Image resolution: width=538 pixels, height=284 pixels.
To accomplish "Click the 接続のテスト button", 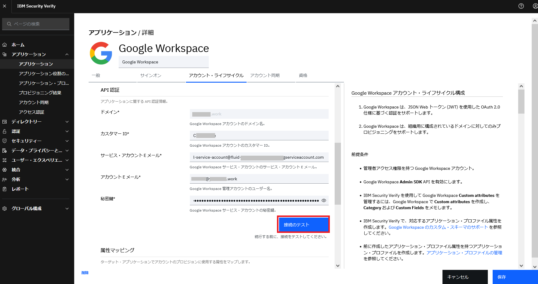I will click(303, 224).
